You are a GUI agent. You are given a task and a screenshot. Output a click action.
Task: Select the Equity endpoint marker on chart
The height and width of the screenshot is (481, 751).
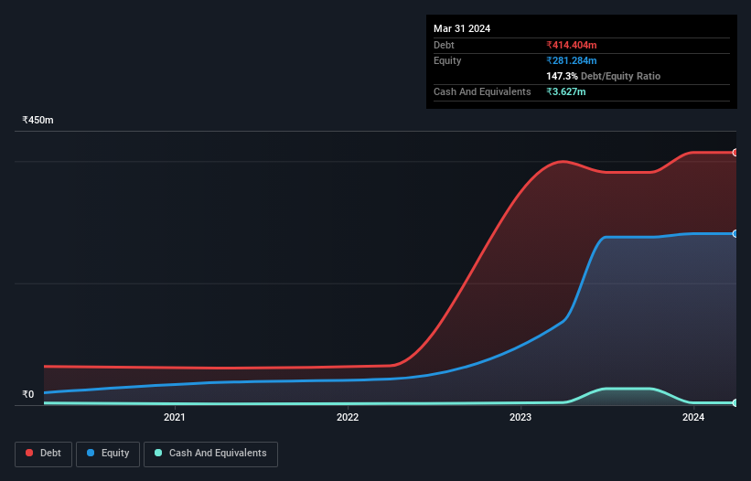735,233
